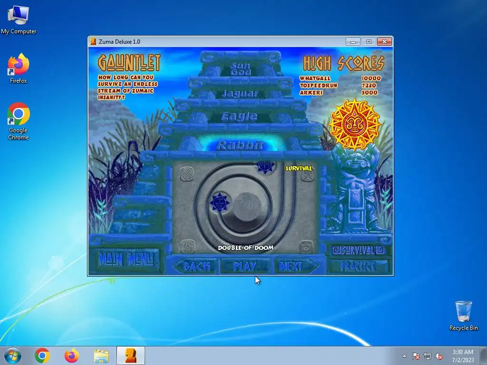Click the blue sun marker atop spiral track

(x=266, y=166)
